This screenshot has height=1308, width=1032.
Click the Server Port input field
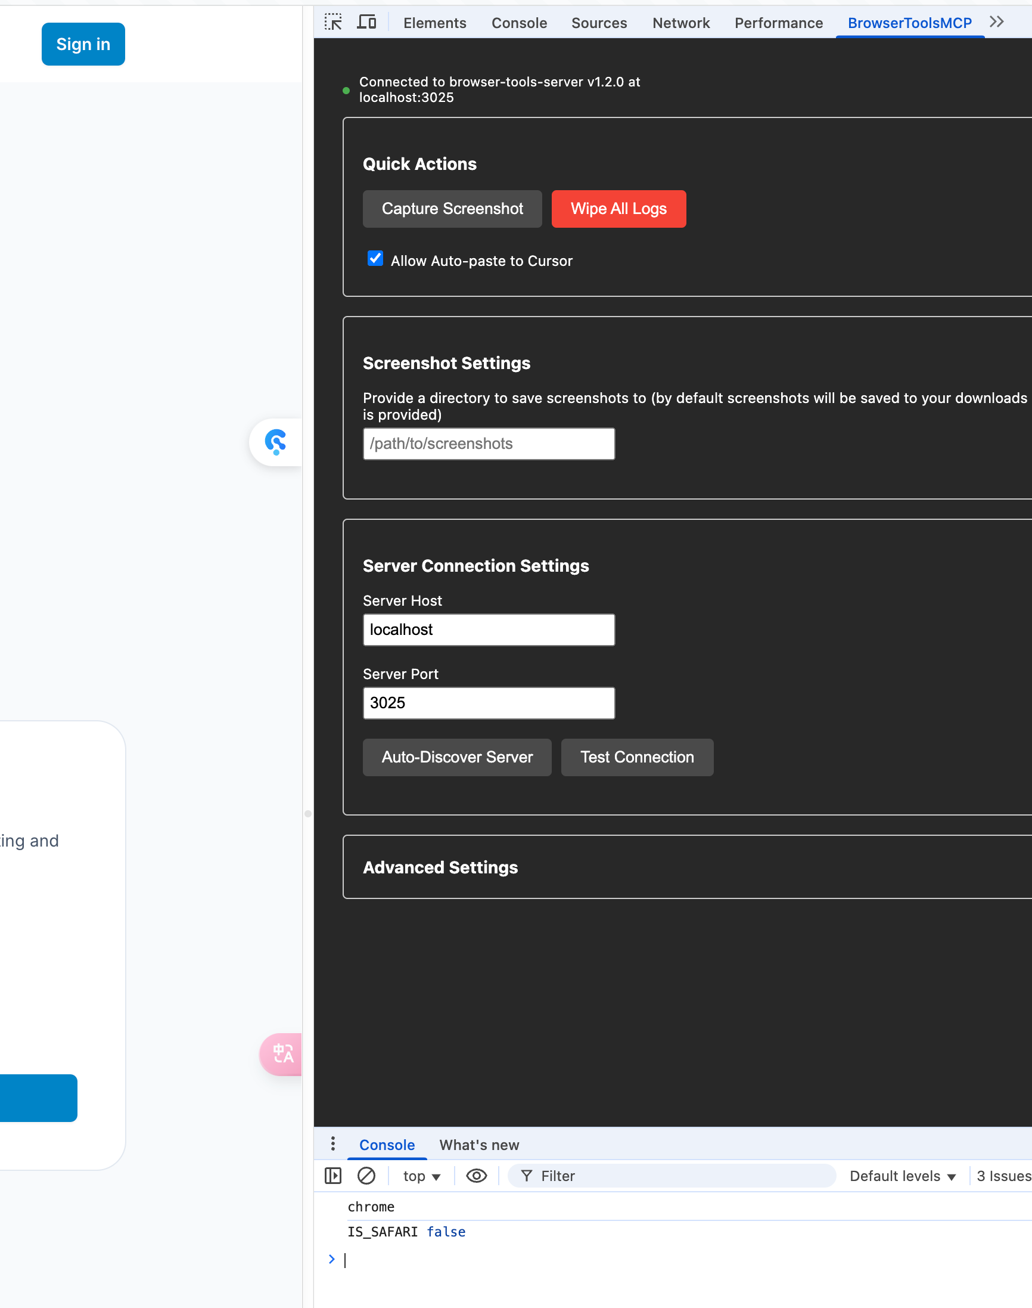pyautogui.click(x=488, y=702)
